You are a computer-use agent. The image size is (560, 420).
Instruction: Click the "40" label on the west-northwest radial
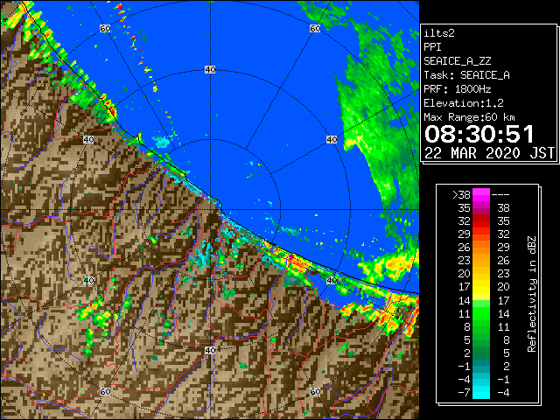(88, 139)
